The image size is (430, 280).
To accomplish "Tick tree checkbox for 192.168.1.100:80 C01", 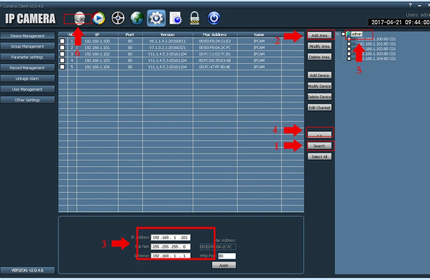I will click(349, 39).
